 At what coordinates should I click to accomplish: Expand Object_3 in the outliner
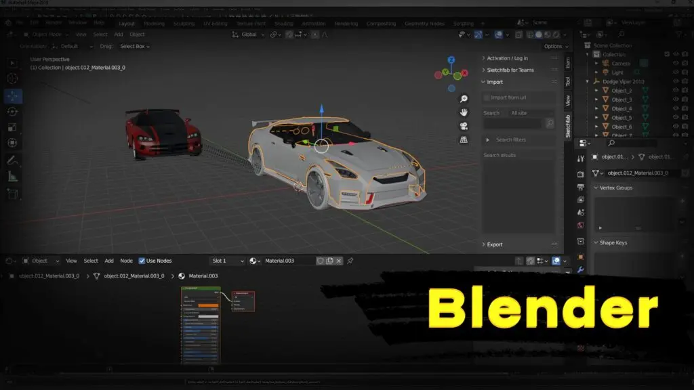[x=596, y=100]
